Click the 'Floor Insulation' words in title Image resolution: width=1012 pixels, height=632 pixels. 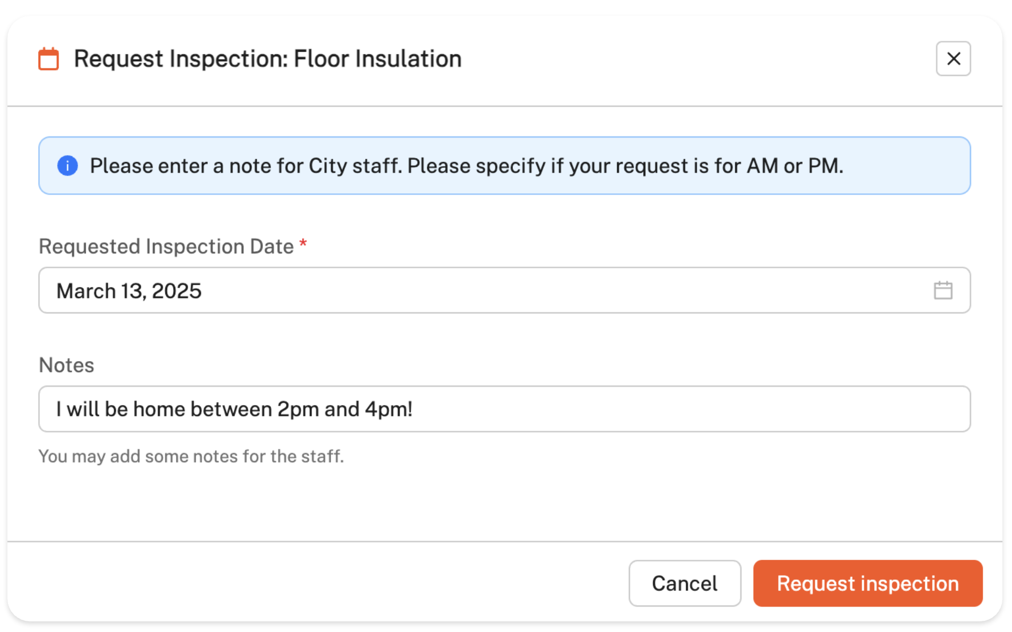(x=377, y=58)
